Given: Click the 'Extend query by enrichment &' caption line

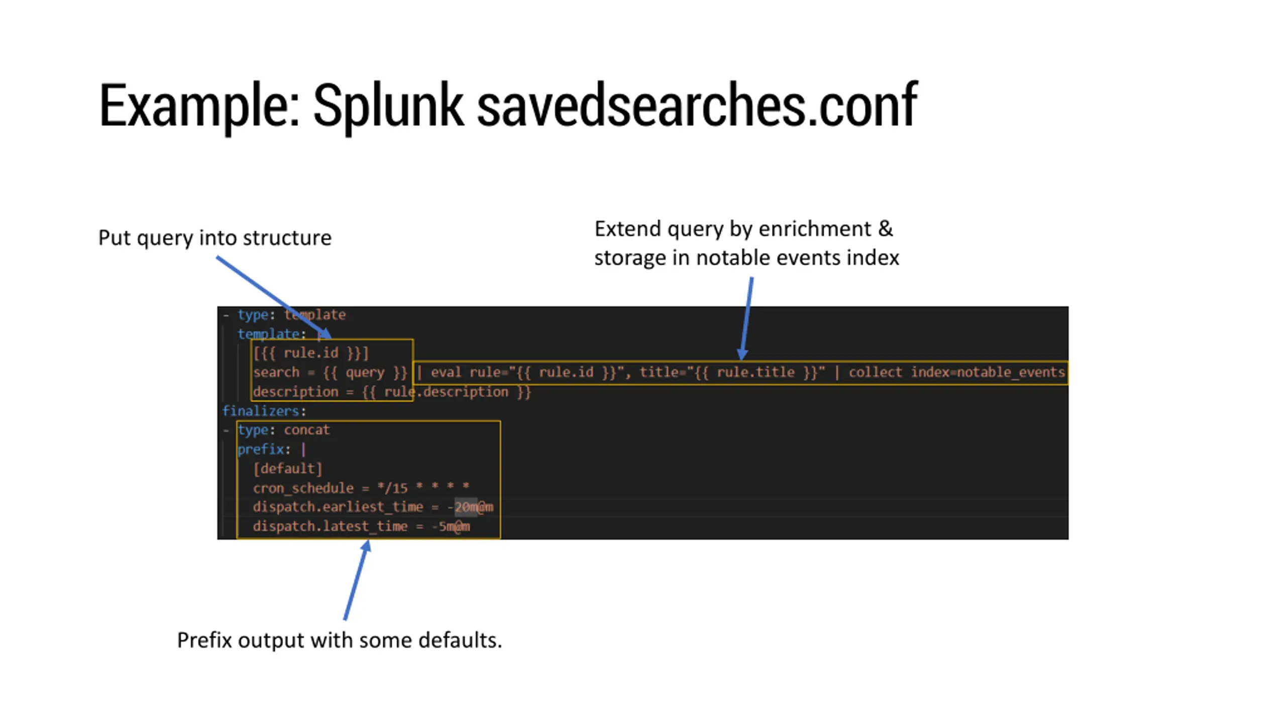Looking at the screenshot, I should (x=743, y=229).
